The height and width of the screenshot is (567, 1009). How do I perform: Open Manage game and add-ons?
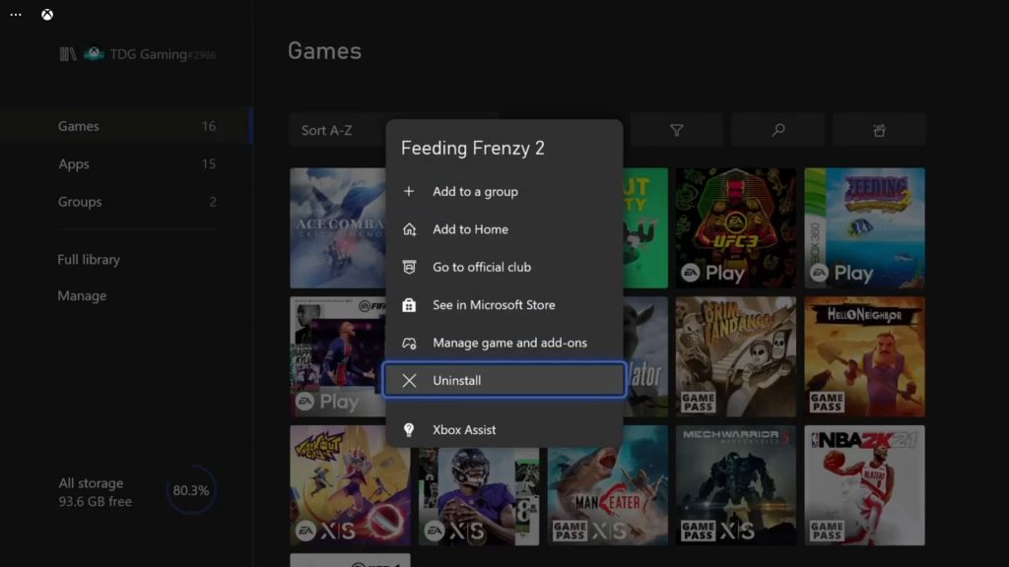pyautogui.click(x=504, y=343)
